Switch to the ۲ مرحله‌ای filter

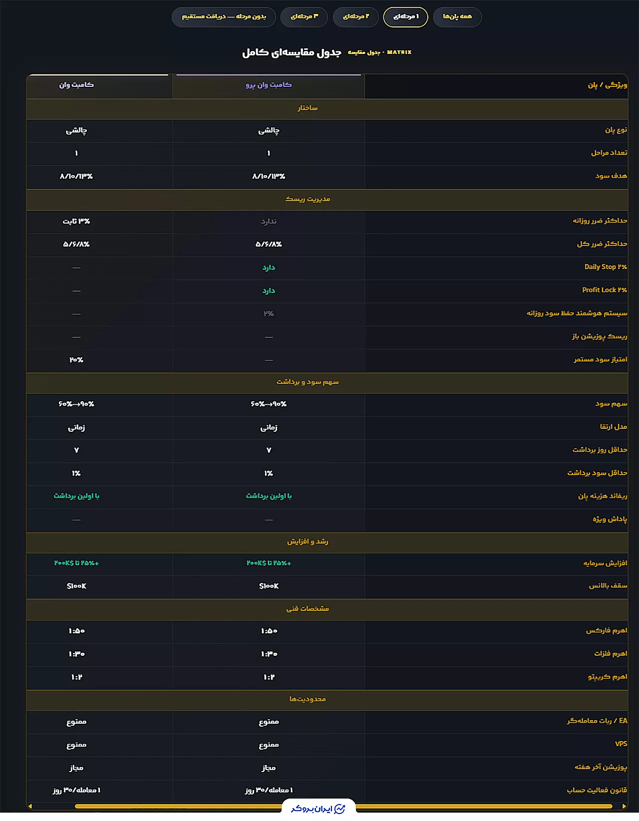[x=356, y=17]
